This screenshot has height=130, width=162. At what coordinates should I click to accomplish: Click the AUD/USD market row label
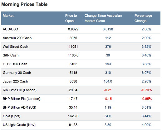coord(10,29)
